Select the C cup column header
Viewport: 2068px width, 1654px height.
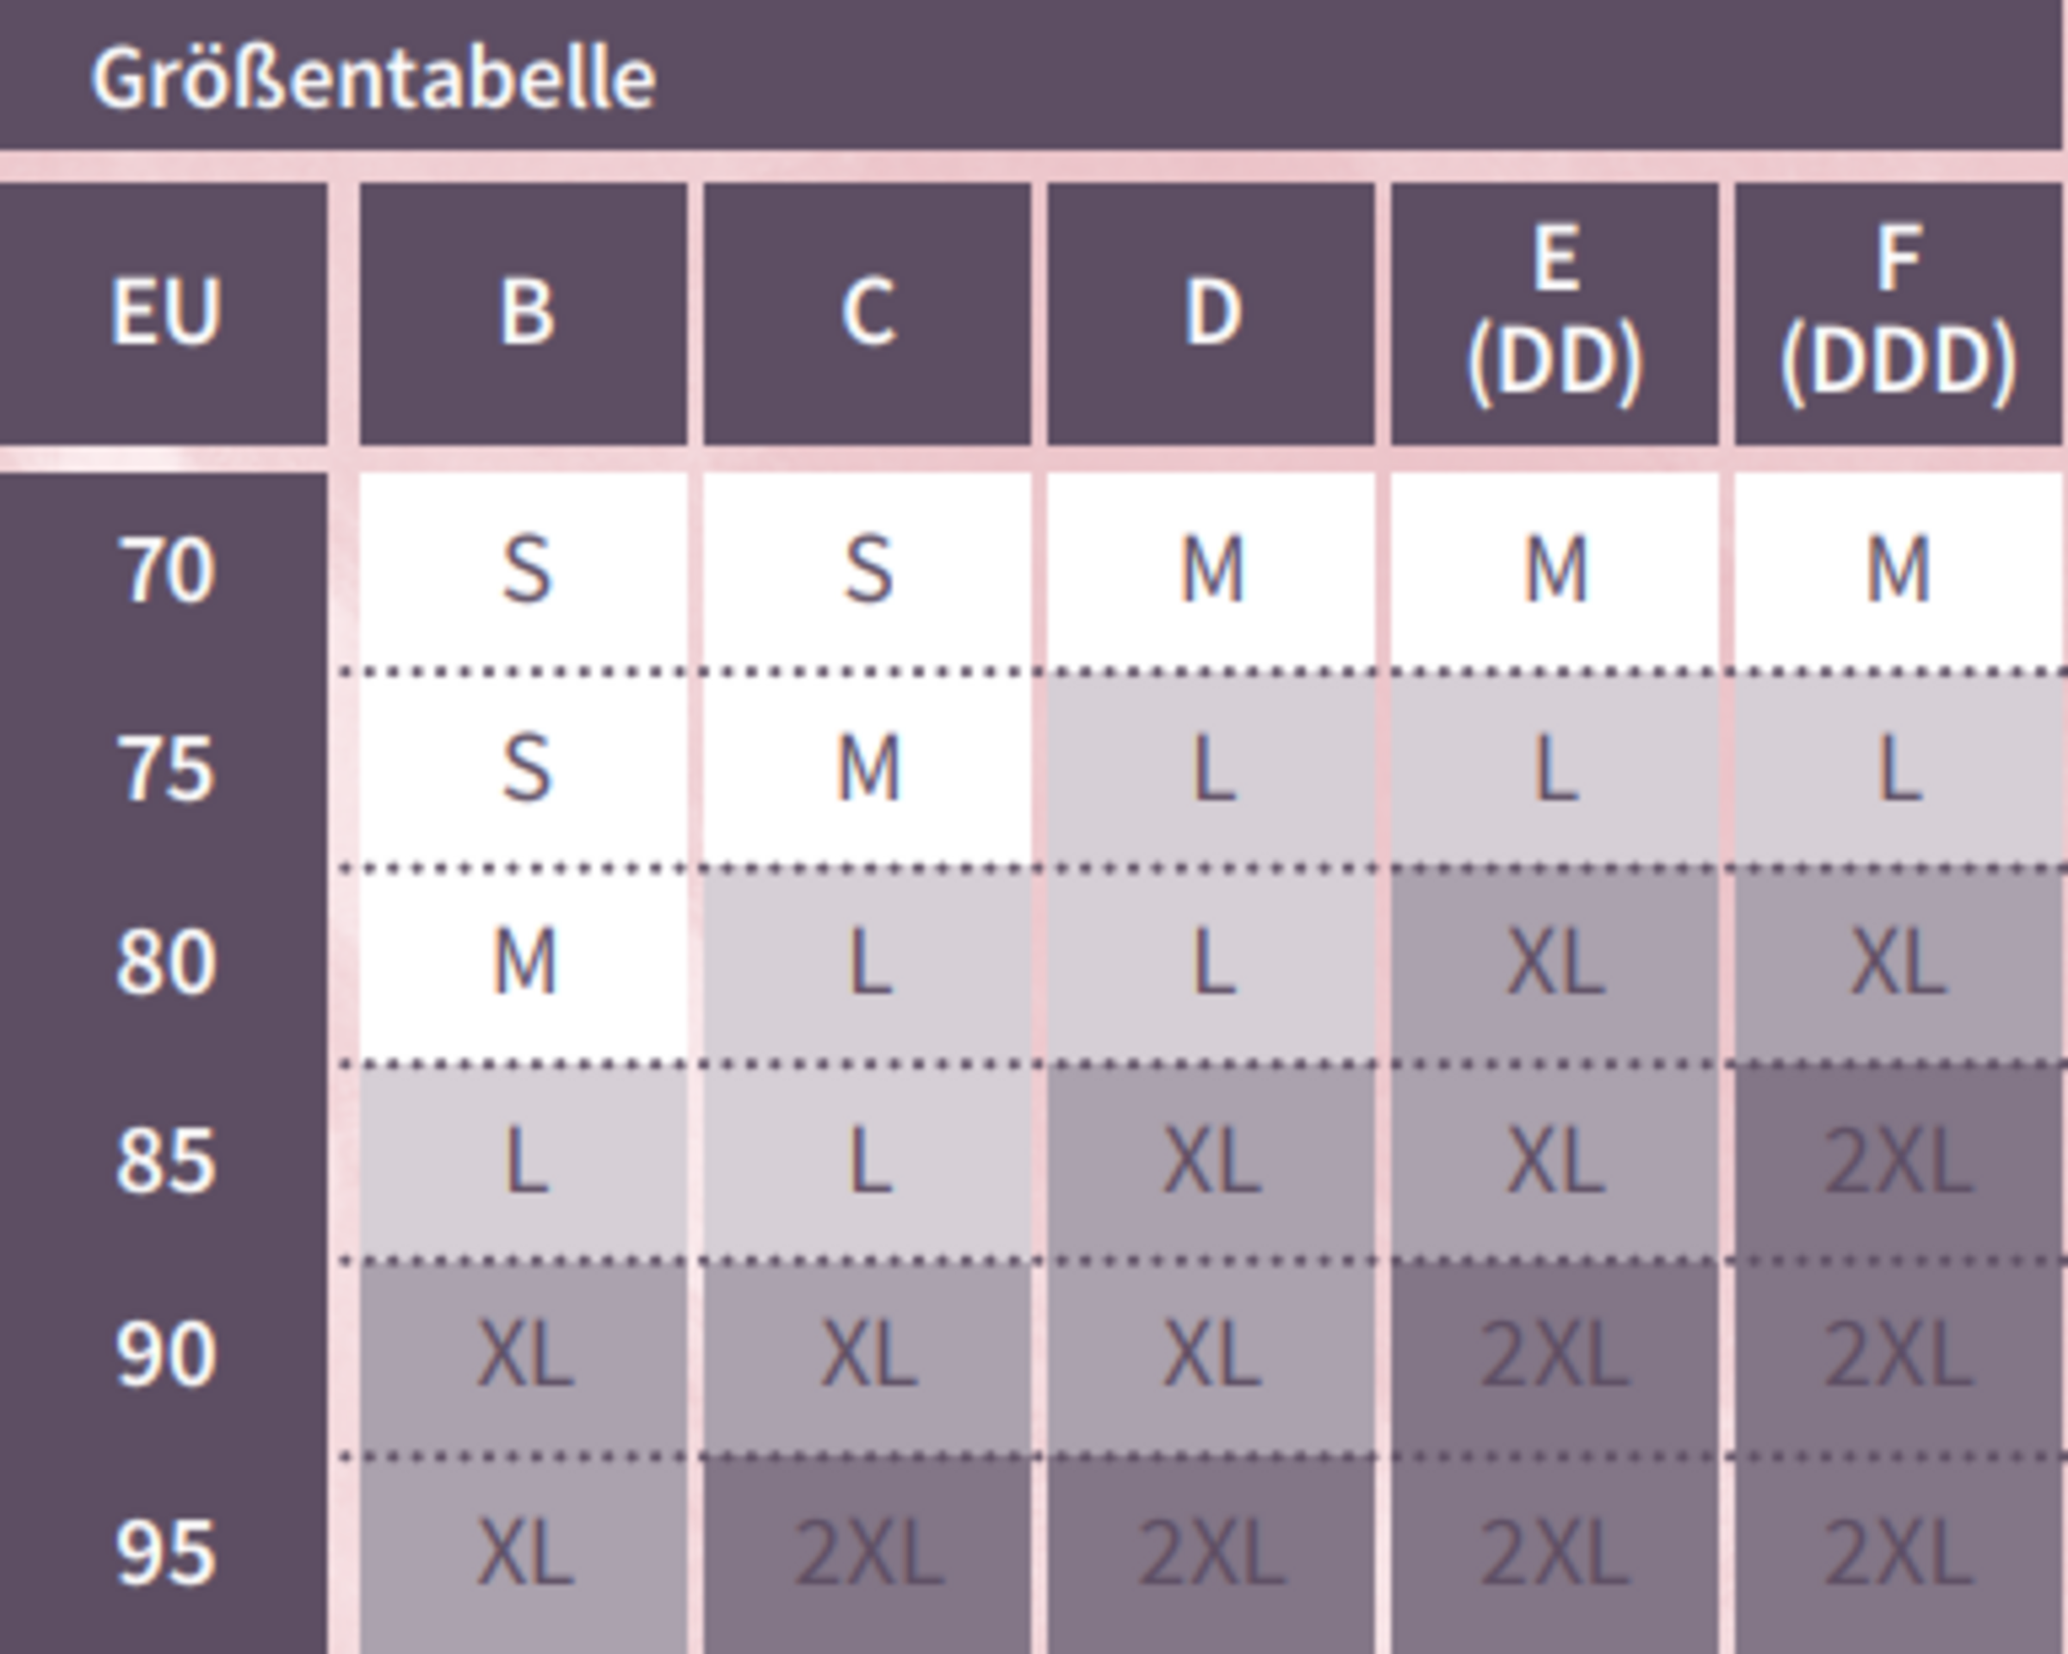coord(868,312)
